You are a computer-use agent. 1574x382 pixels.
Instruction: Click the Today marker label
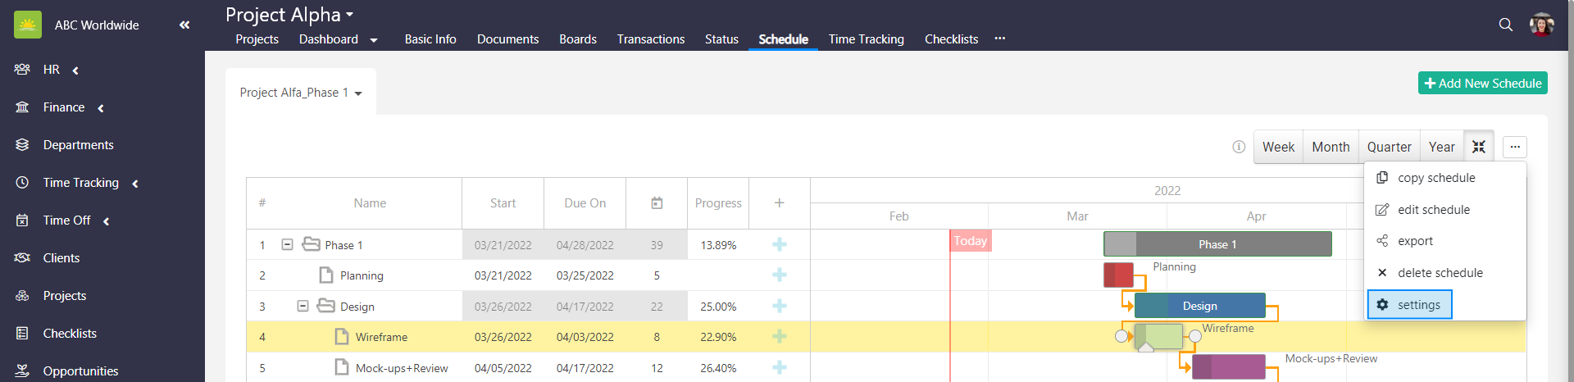coord(971,241)
